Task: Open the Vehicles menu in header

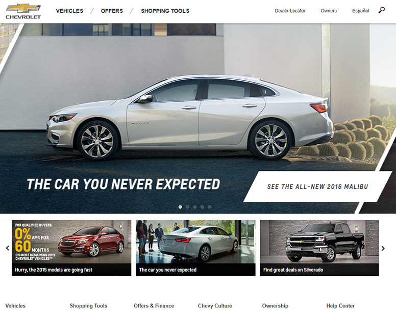Action: point(69,11)
